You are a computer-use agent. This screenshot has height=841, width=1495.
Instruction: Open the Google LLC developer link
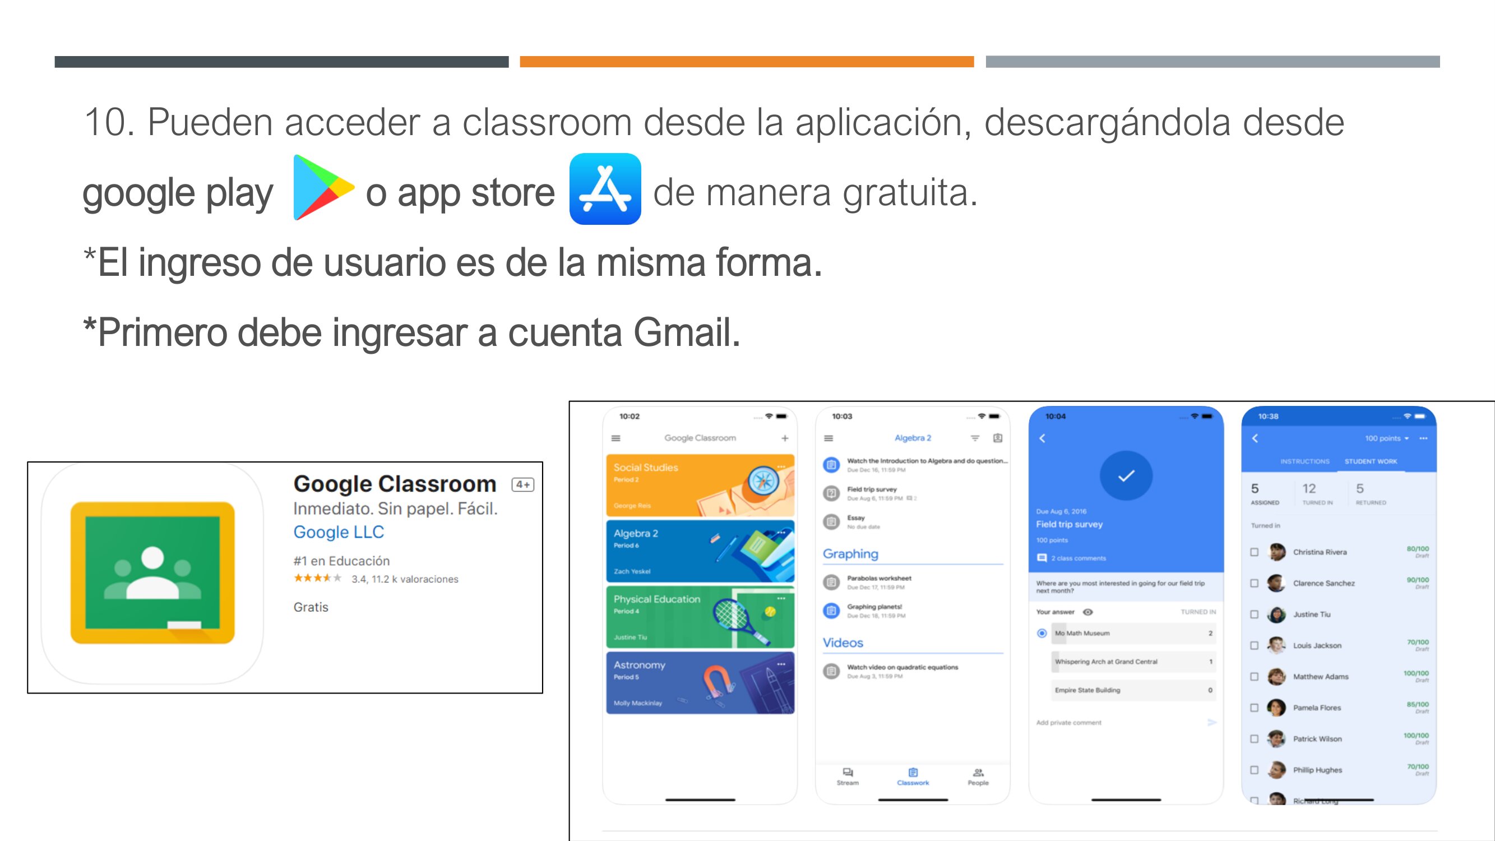[339, 532]
